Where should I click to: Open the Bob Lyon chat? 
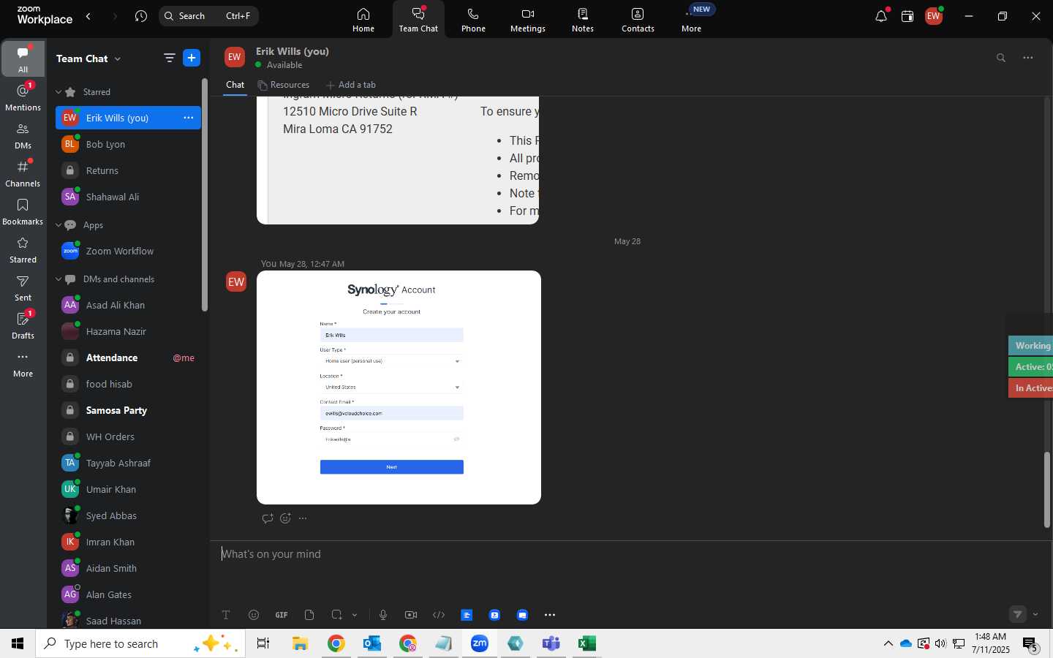point(128,144)
